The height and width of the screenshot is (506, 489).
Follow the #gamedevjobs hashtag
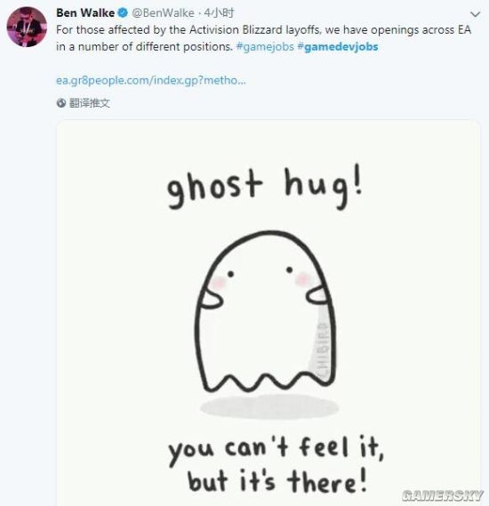(x=338, y=47)
